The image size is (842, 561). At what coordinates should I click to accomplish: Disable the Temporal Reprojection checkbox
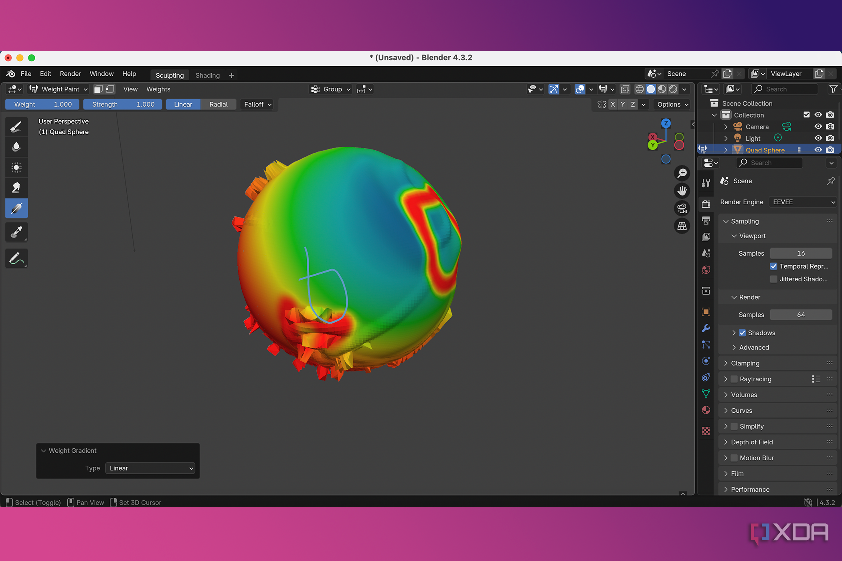pos(774,266)
